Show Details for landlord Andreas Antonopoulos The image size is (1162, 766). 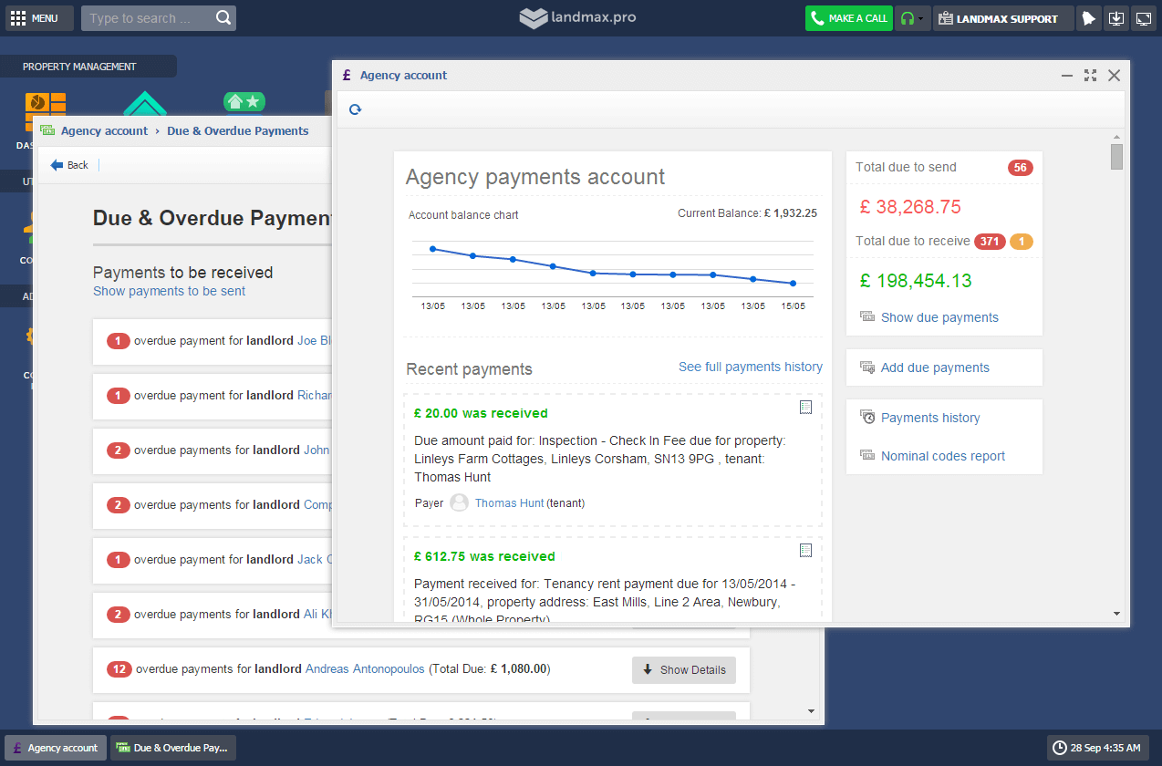[x=684, y=669]
